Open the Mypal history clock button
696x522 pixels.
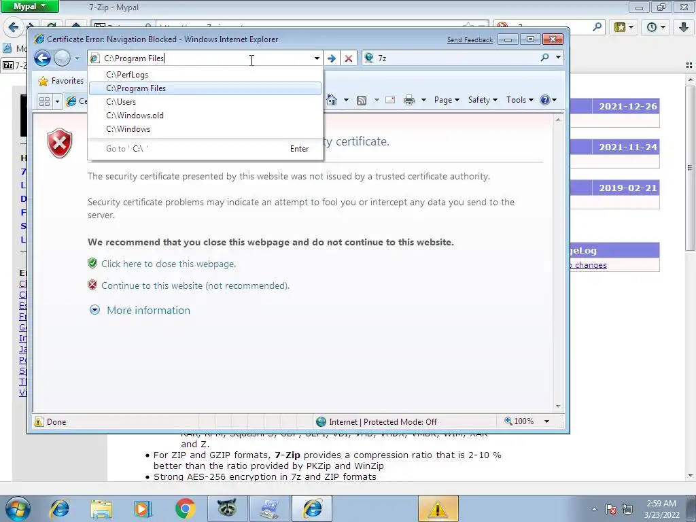click(656, 27)
